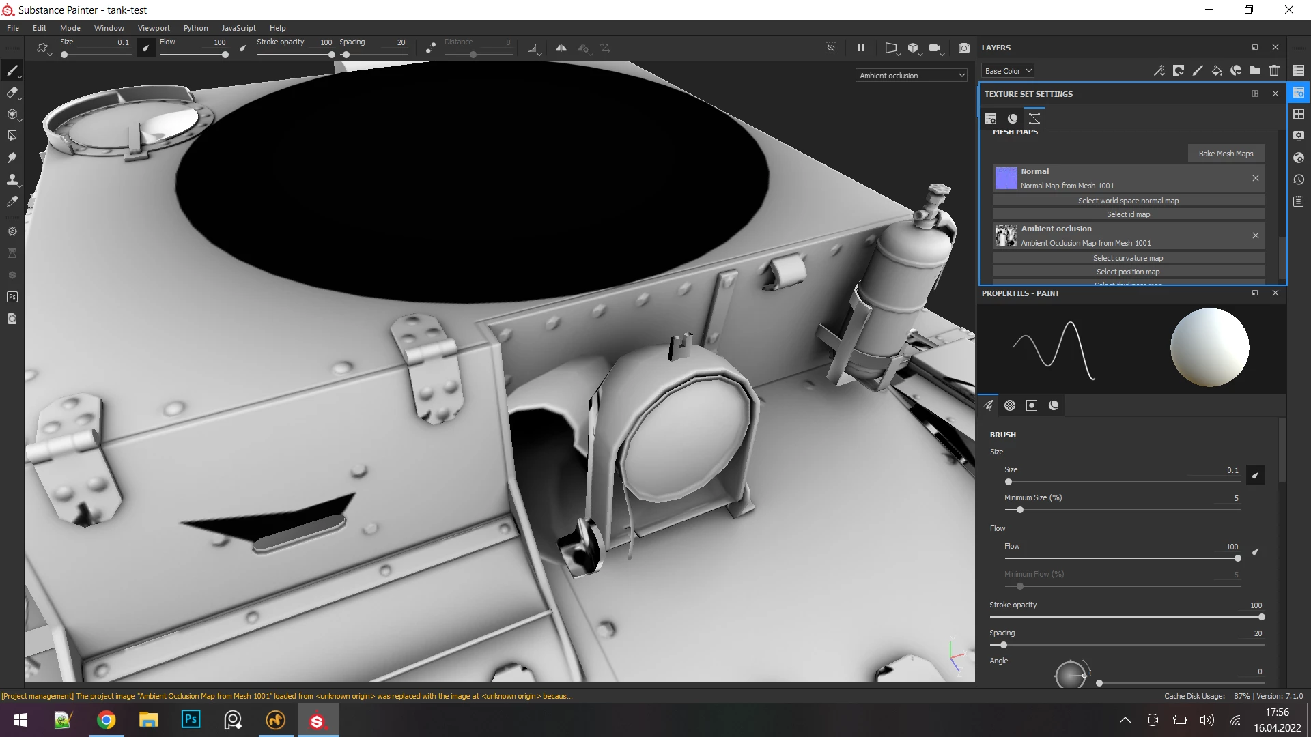This screenshot has width=1311, height=737.
Task: Toggle symmetry in the top toolbar
Action: pos(561,48)
